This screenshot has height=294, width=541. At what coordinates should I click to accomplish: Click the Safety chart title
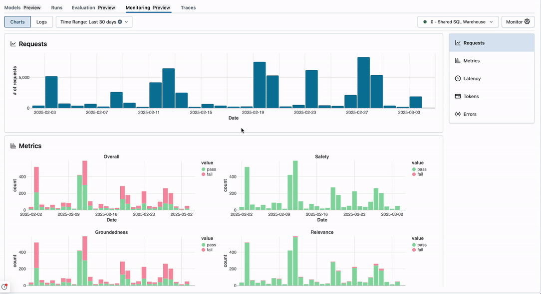click(x=322, y=156)
